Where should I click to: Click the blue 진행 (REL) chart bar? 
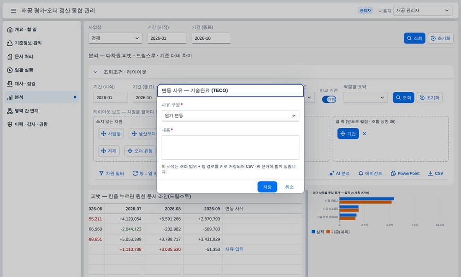click(366, 199)
